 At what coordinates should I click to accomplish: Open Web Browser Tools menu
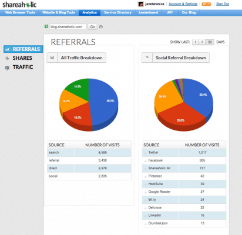pos(20,12)
